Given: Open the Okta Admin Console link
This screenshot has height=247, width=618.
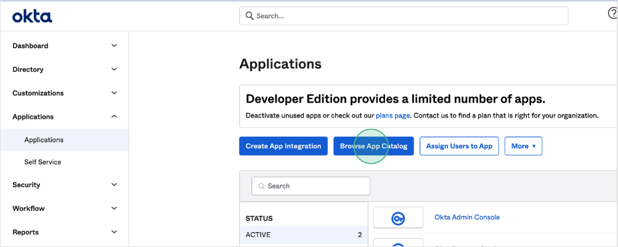Looking at the screenshot, I should (x=467, y=217).
